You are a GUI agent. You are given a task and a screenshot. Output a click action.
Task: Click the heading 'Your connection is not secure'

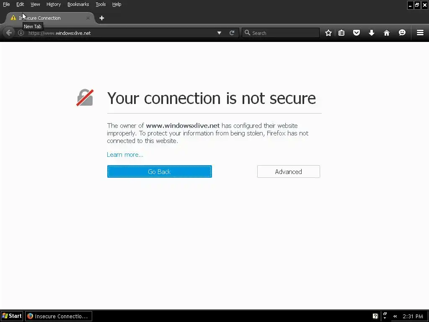[212, 98]
